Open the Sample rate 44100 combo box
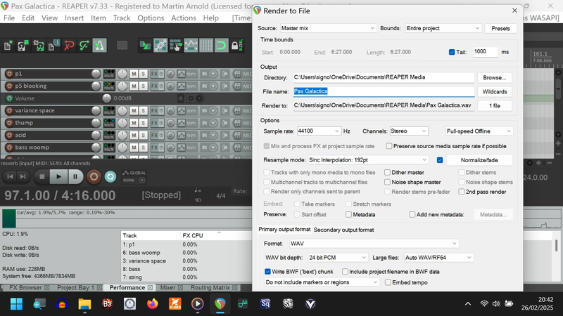The width and height of the screenshot is (563, 316). [x=319, y=131]
